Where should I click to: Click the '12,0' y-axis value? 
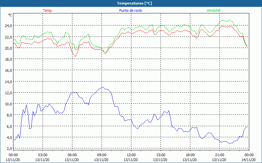pyautogui.click(x=9, y=93)
